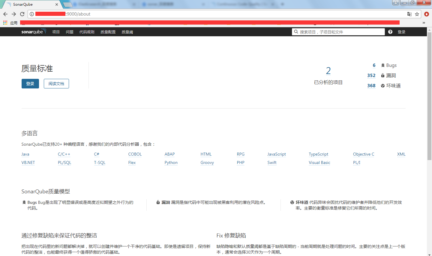Screen dimensions: 432x256
Task: Open the translate page icon
Action: [409, 14]
